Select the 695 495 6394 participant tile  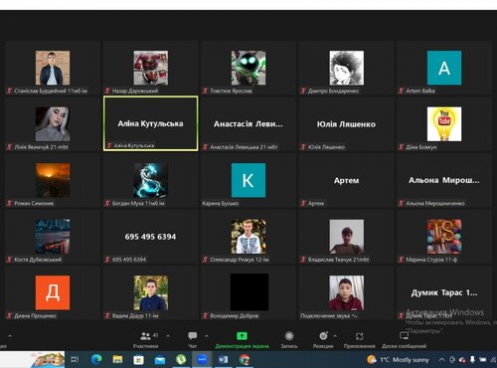pyautogui.click(x=151, y=237)
